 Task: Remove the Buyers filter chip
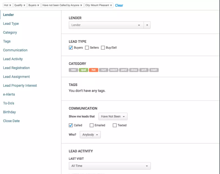click(38, 5)
